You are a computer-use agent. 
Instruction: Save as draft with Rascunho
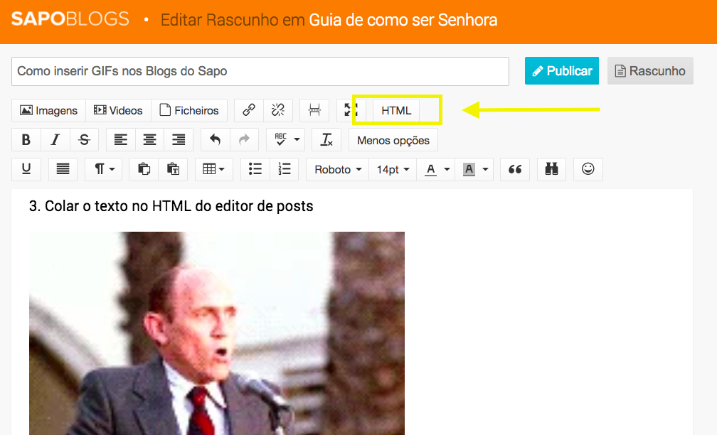pyautogui.click(x=649, y=70)
